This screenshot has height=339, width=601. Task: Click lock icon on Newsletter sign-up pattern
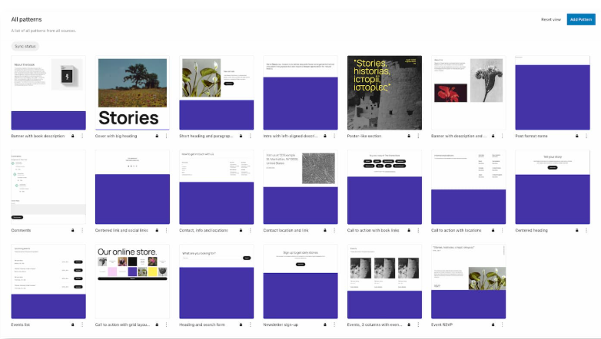click(325, 324)
